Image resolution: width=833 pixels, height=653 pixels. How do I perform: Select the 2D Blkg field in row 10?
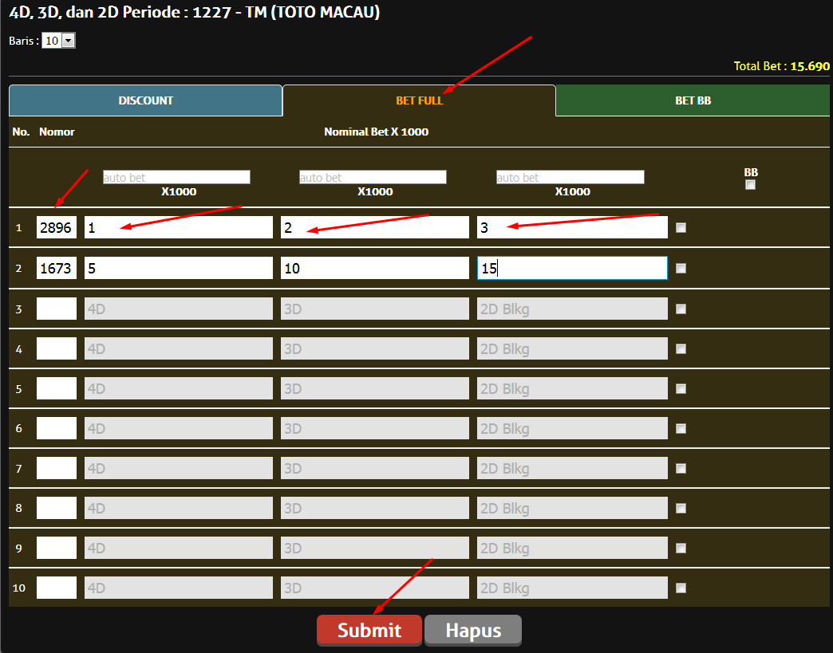572,587
